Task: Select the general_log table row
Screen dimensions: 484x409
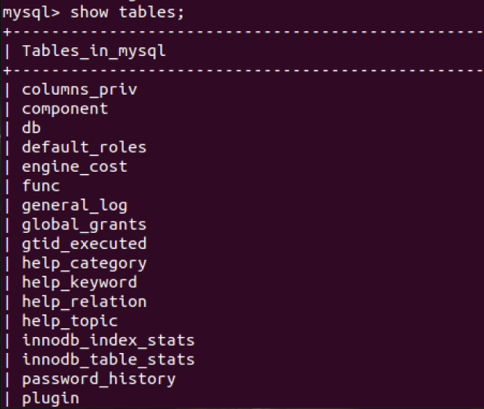Action: pos(74,205)
